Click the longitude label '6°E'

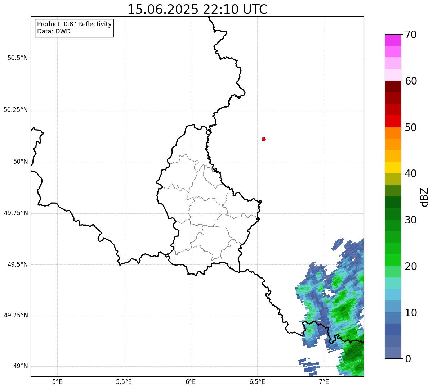point(191,381)
